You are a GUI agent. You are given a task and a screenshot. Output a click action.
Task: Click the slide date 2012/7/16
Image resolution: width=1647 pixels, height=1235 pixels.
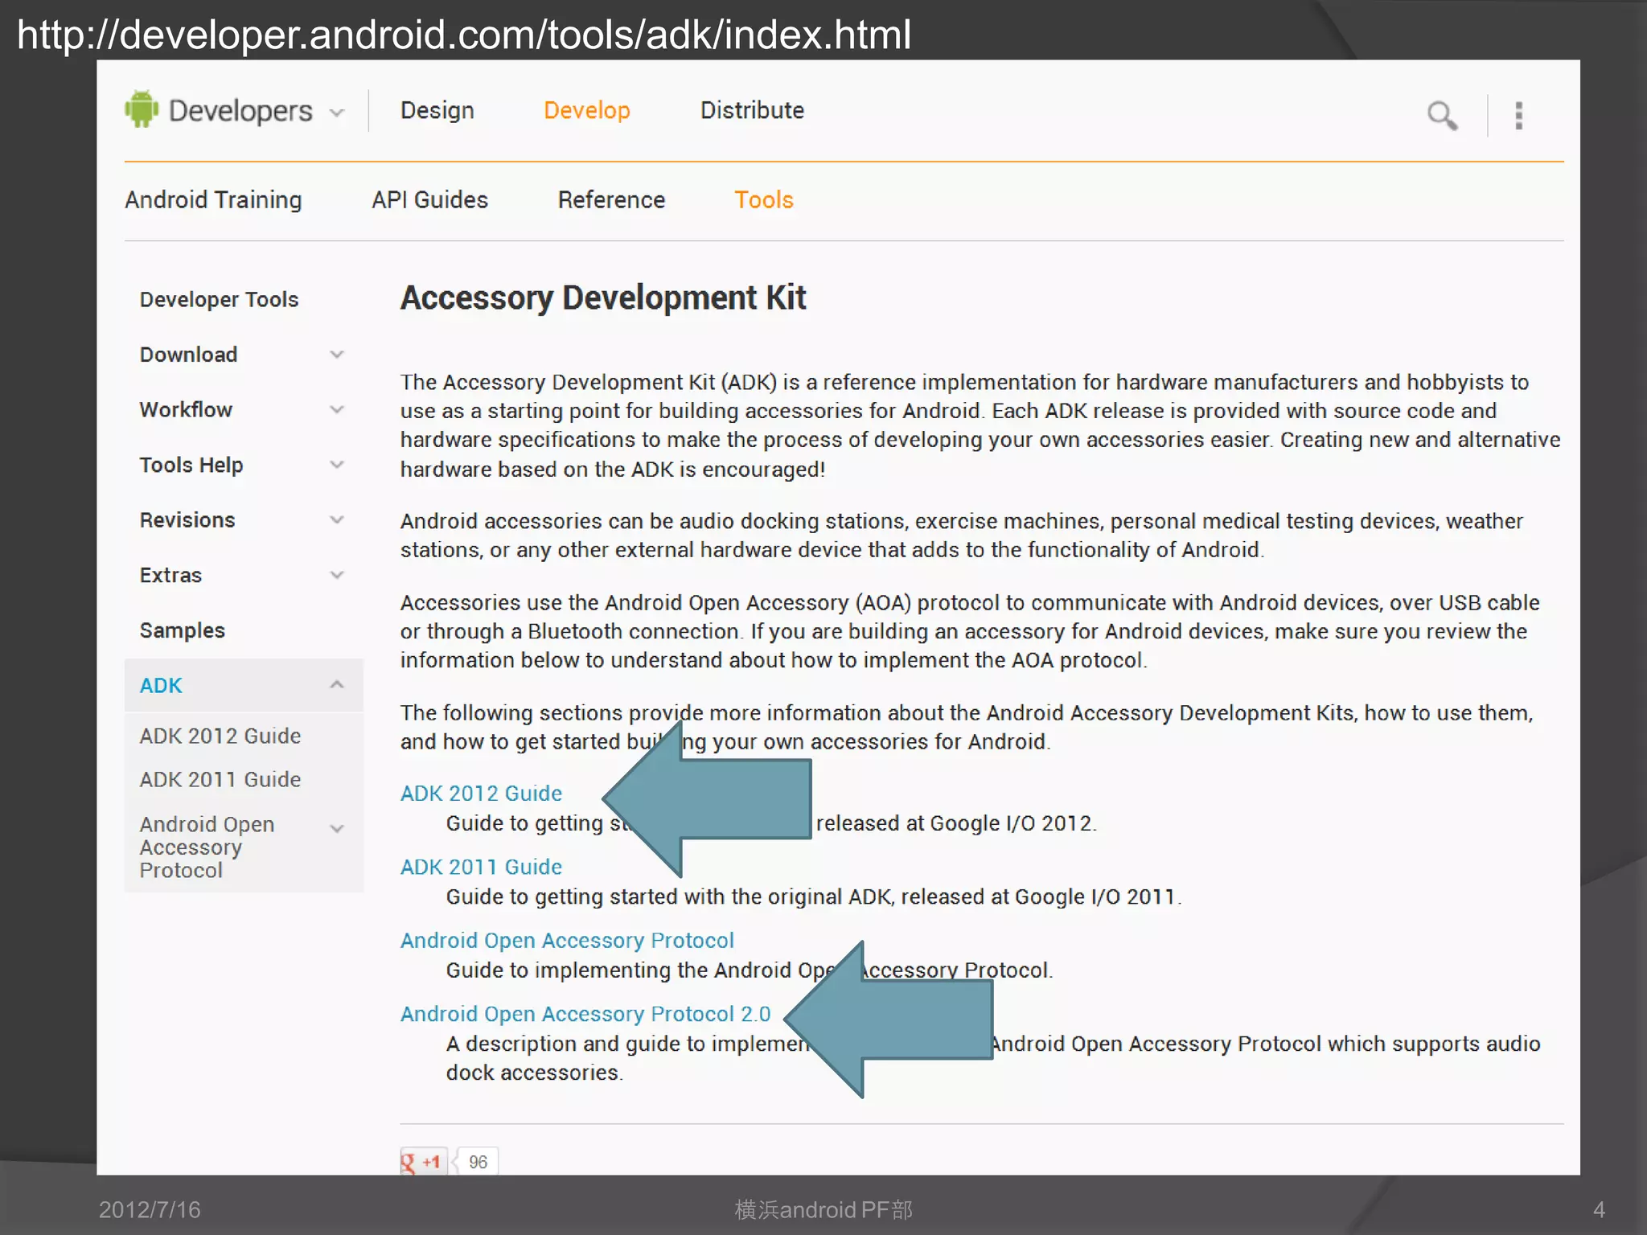click(x=150, y=1209)
